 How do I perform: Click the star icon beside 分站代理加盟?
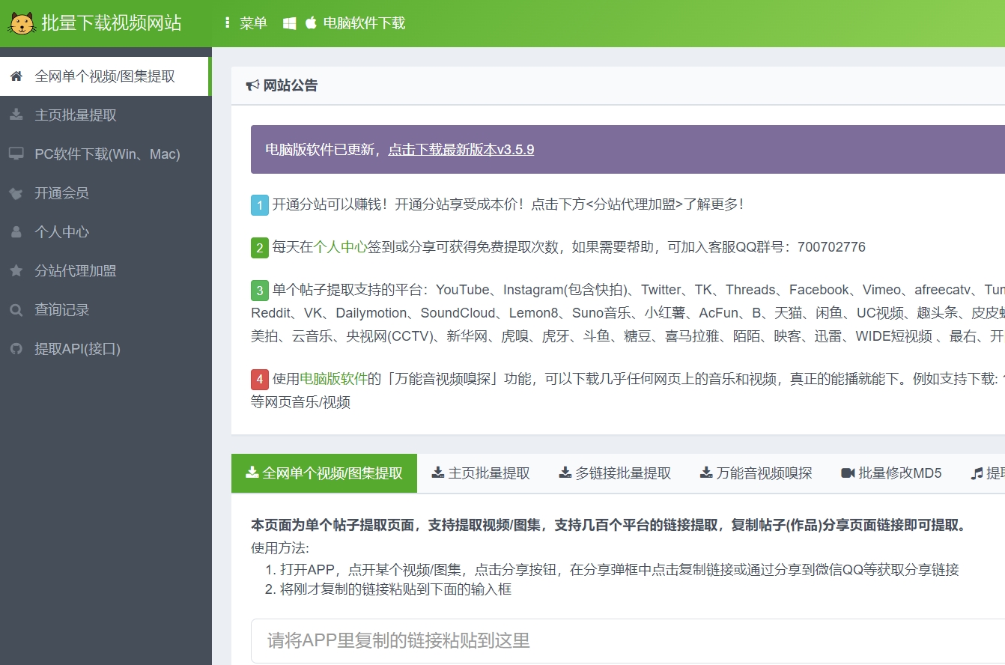(x=16, y=271)
